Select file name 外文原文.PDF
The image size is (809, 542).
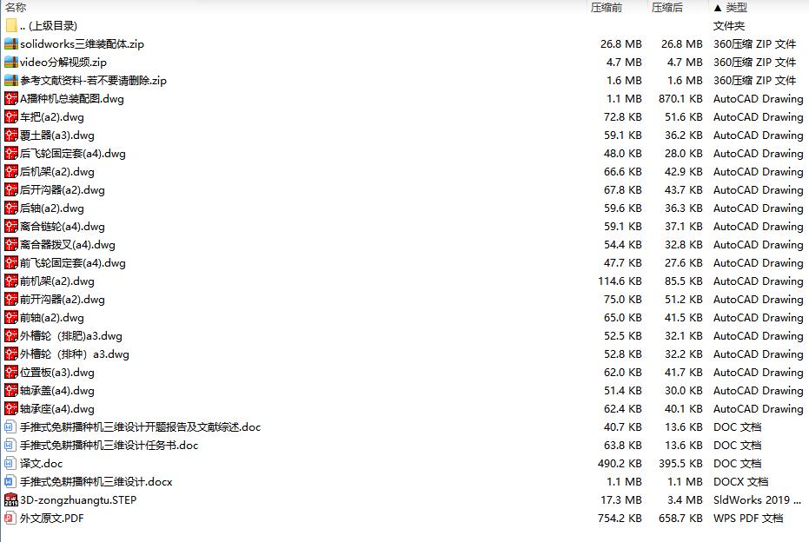51,518
